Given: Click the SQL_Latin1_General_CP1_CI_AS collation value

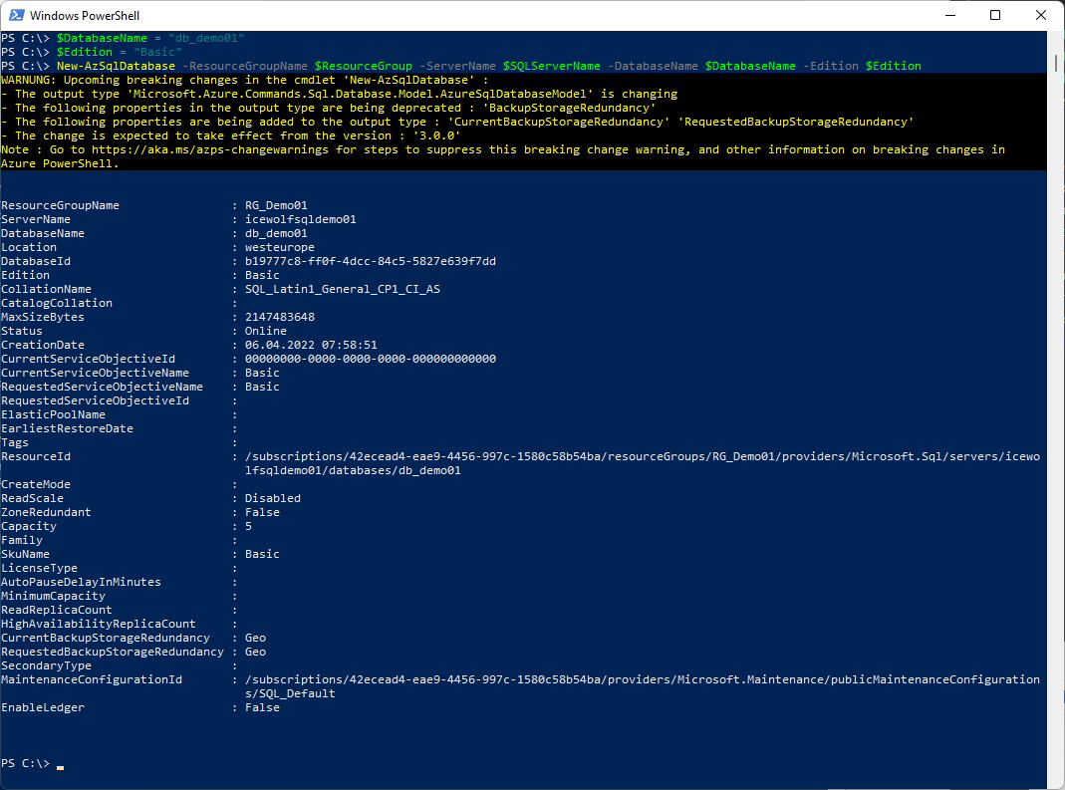Looking at the screenshot, I should coord(343,289).
